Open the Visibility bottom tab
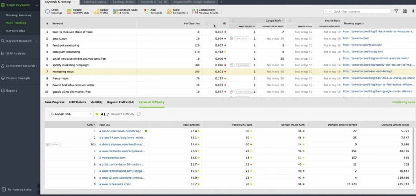 coord(96,102)
